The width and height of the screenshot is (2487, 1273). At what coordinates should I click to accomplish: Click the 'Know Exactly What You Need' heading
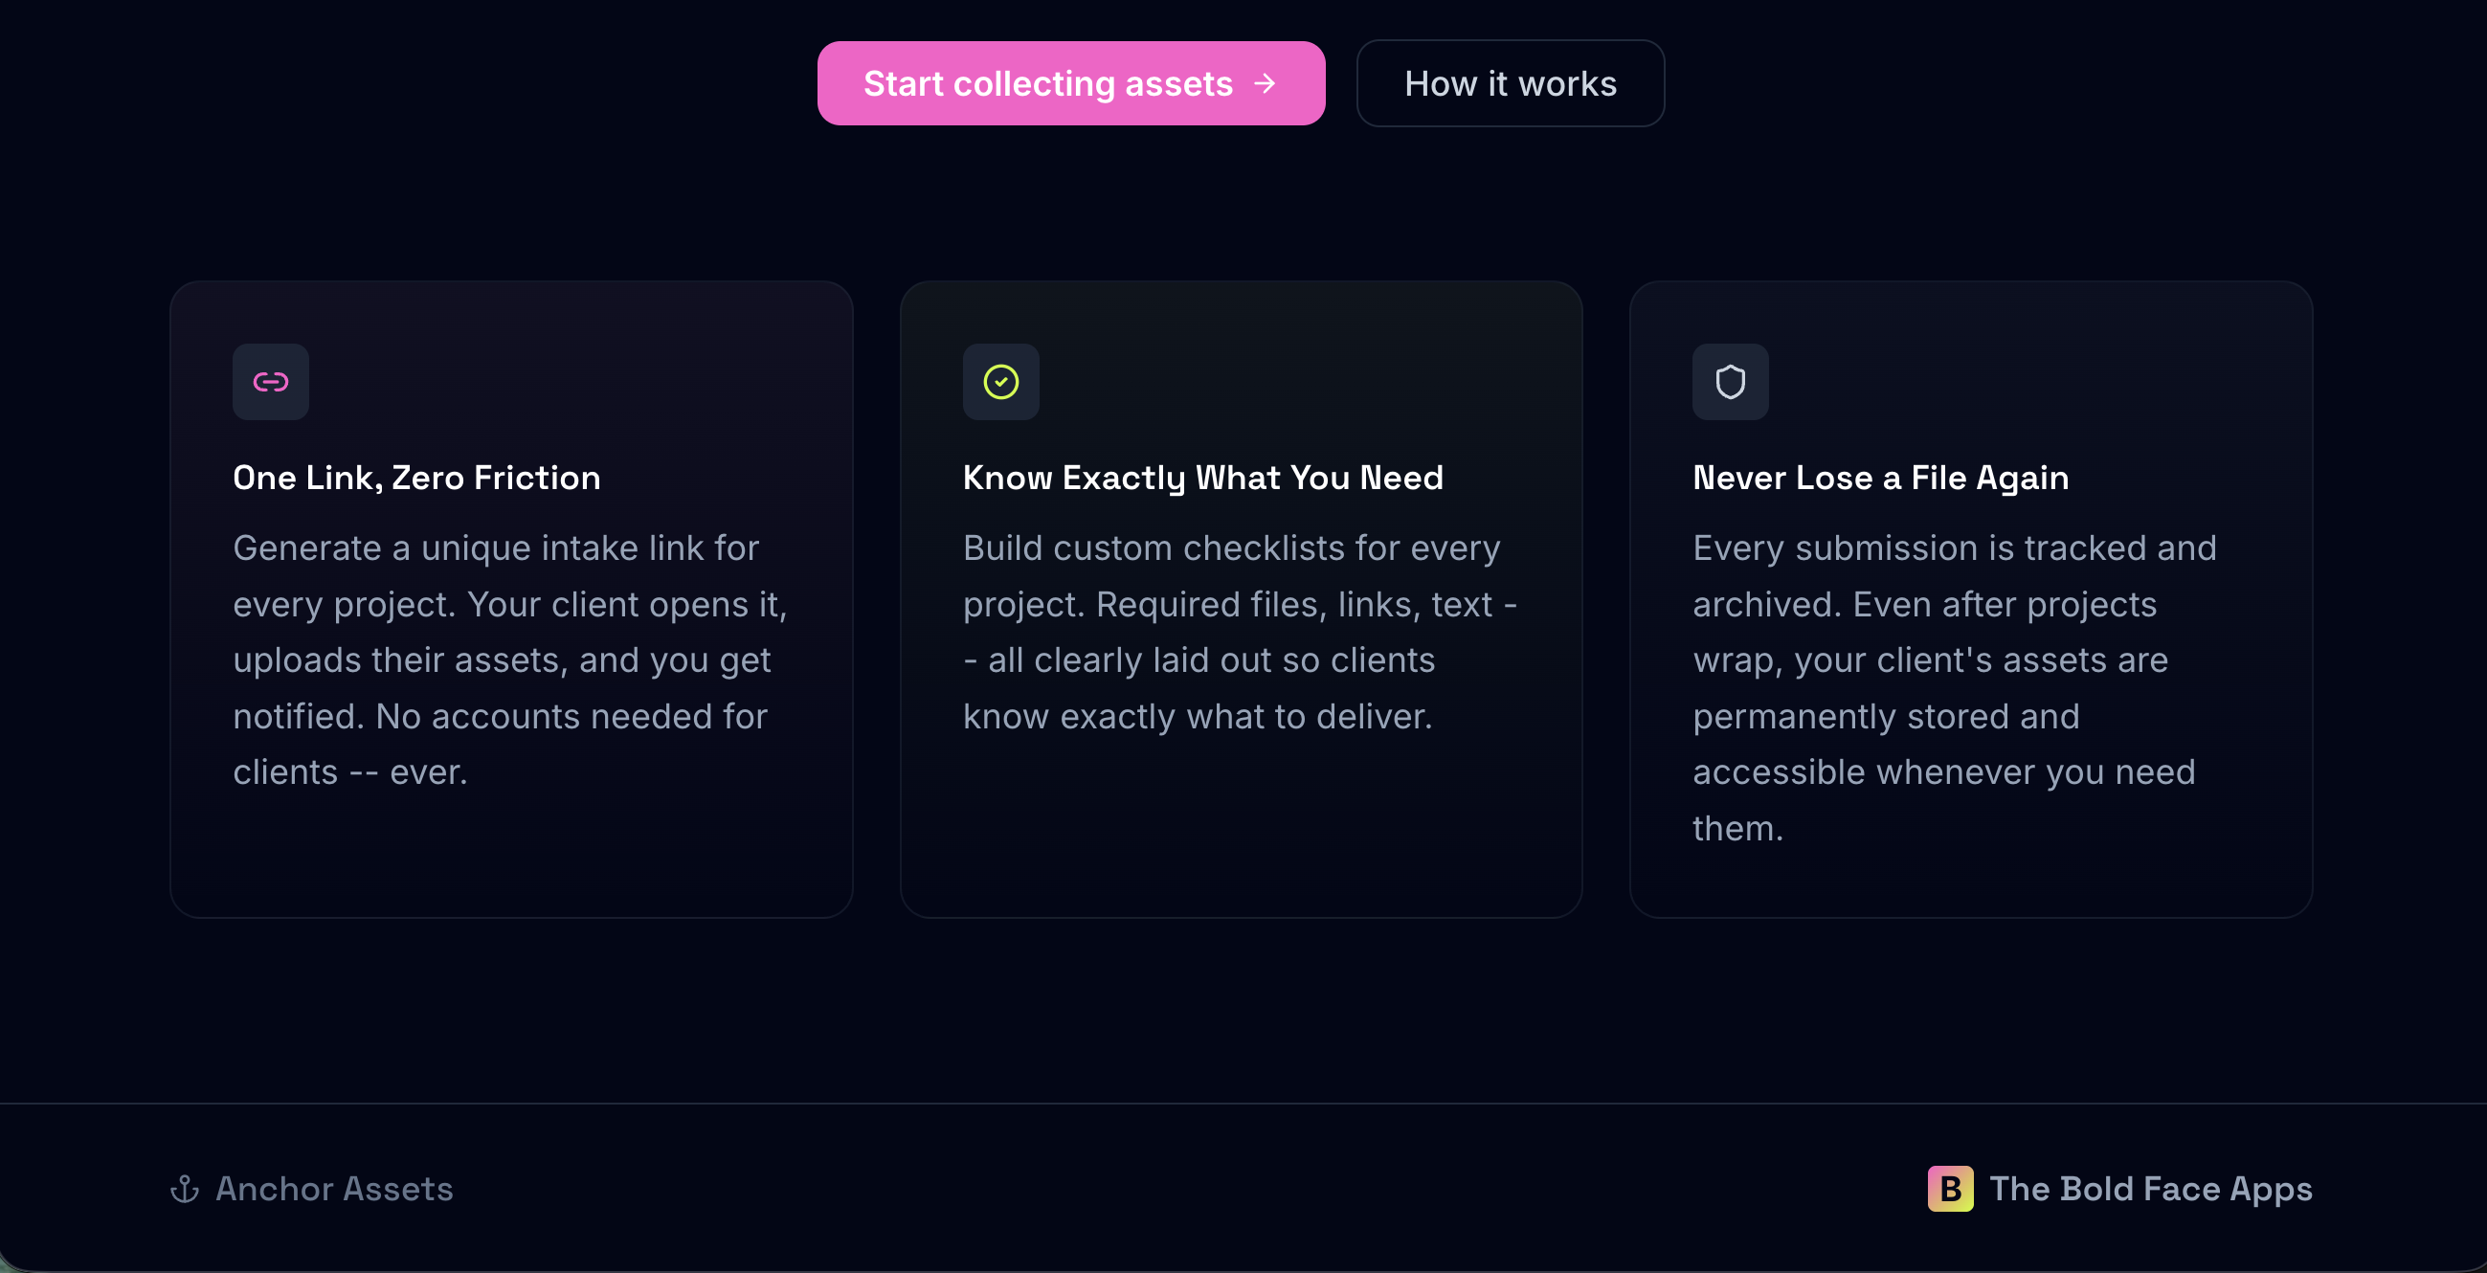(1203, 478)
